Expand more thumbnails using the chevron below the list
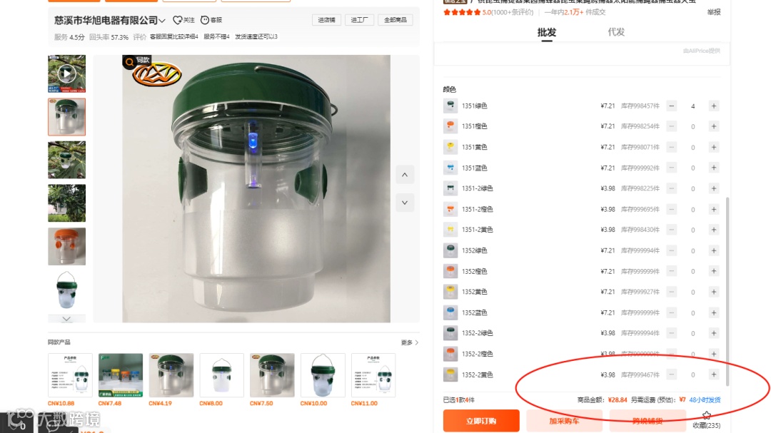Image resolution: width=771 pixels, height=433 pixels. 66,319
